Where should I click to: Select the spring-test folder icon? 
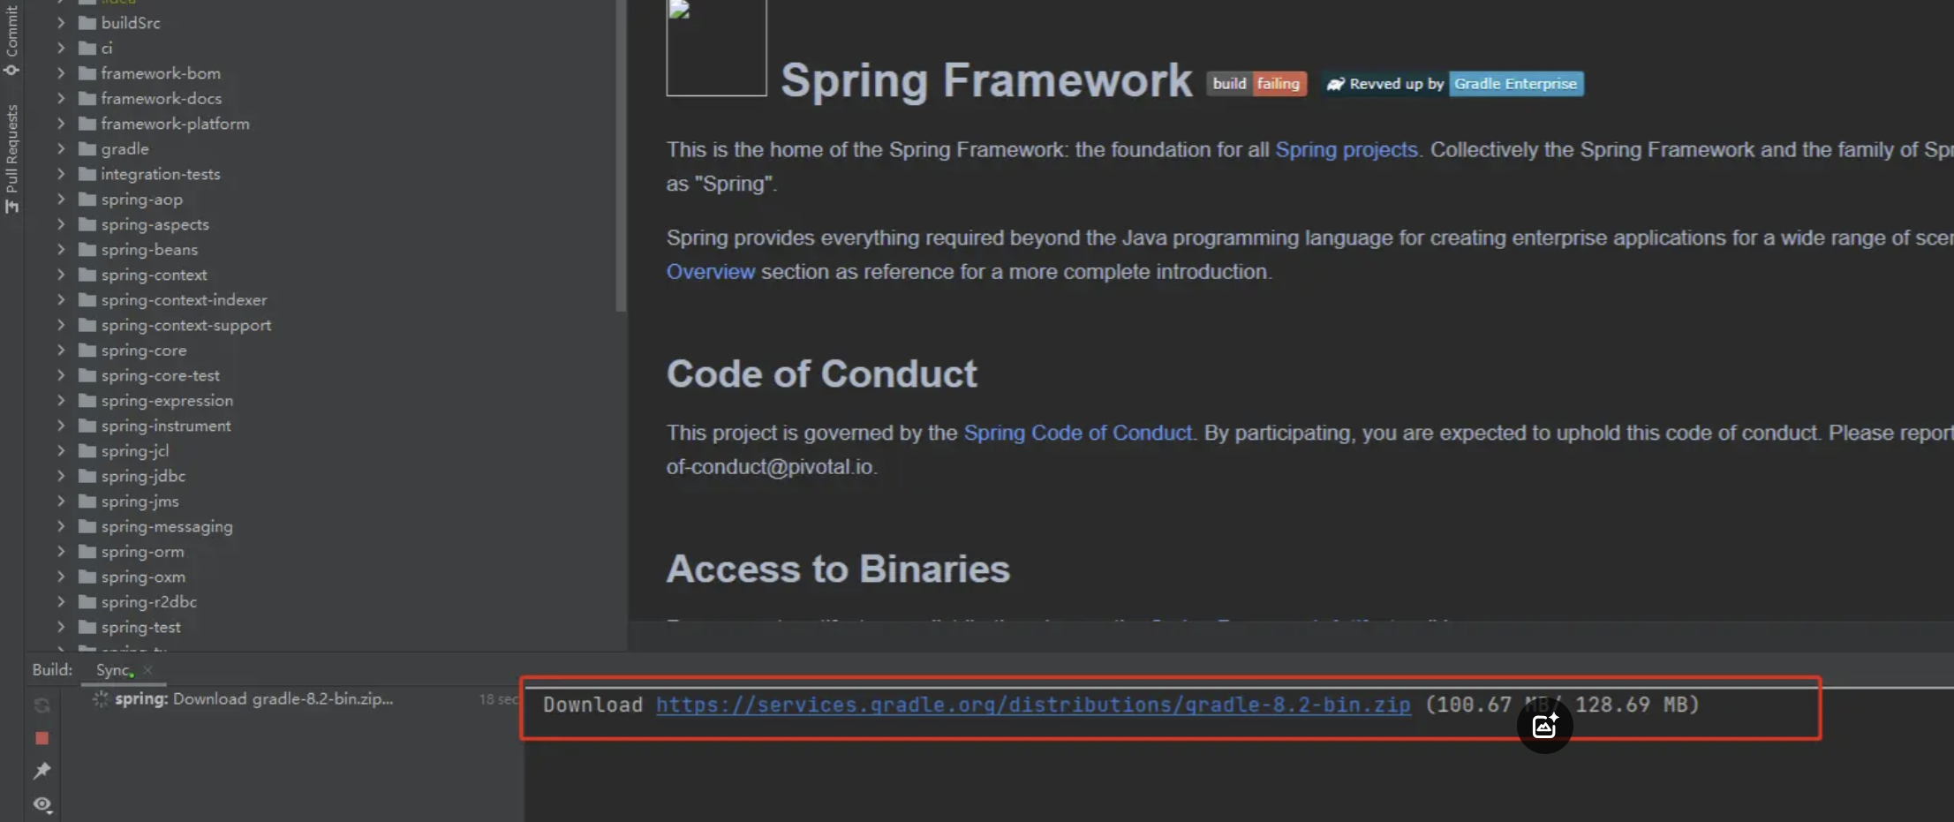pos(87,627)
